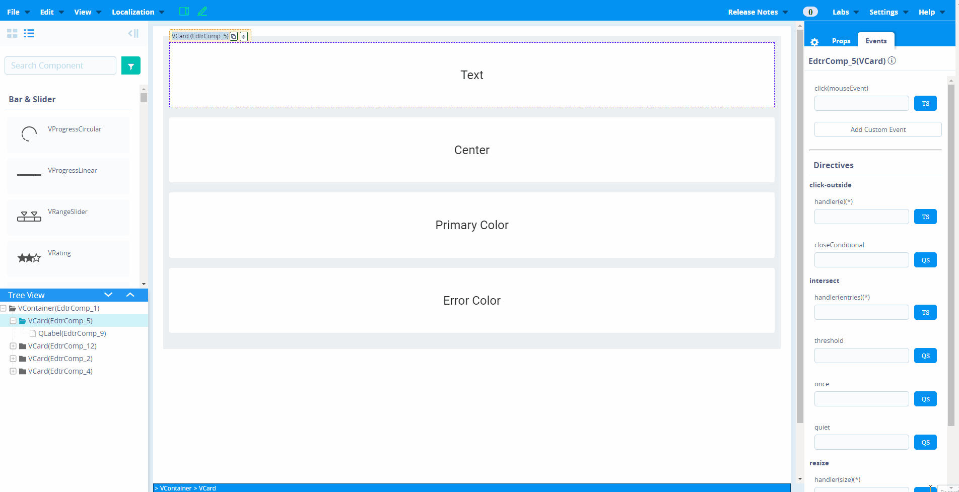Click the info icon next to EdtrComp_5(VCard)
The width and height of the screenshot is (959, 492).
click(x=892, y=61)
